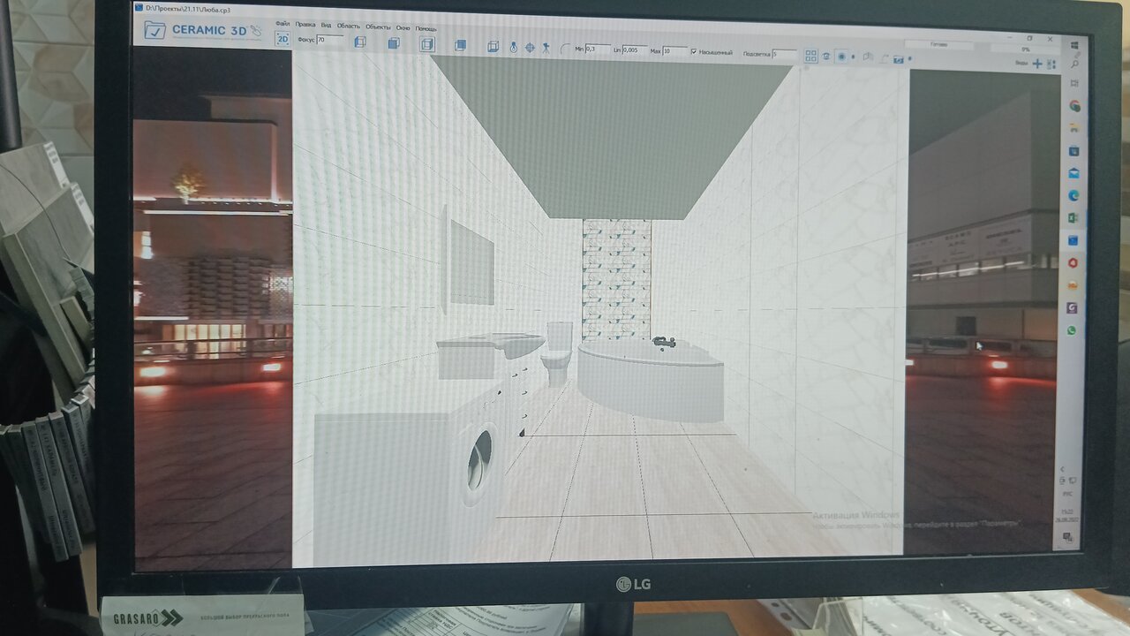This screenshot has height=636, width=1130.
Task: Click the toilet in the 3D scene
Action: [x=558, y=352]
